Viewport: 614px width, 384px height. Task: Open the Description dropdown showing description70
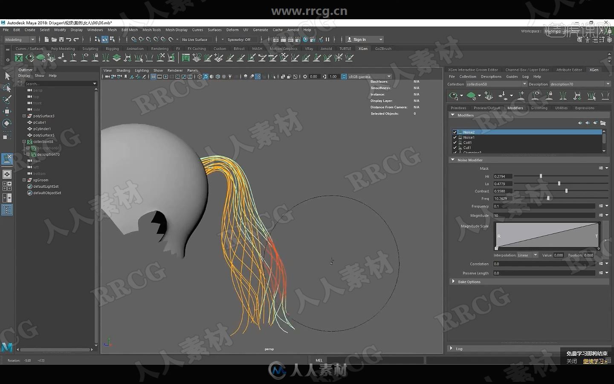pos(580,84)
